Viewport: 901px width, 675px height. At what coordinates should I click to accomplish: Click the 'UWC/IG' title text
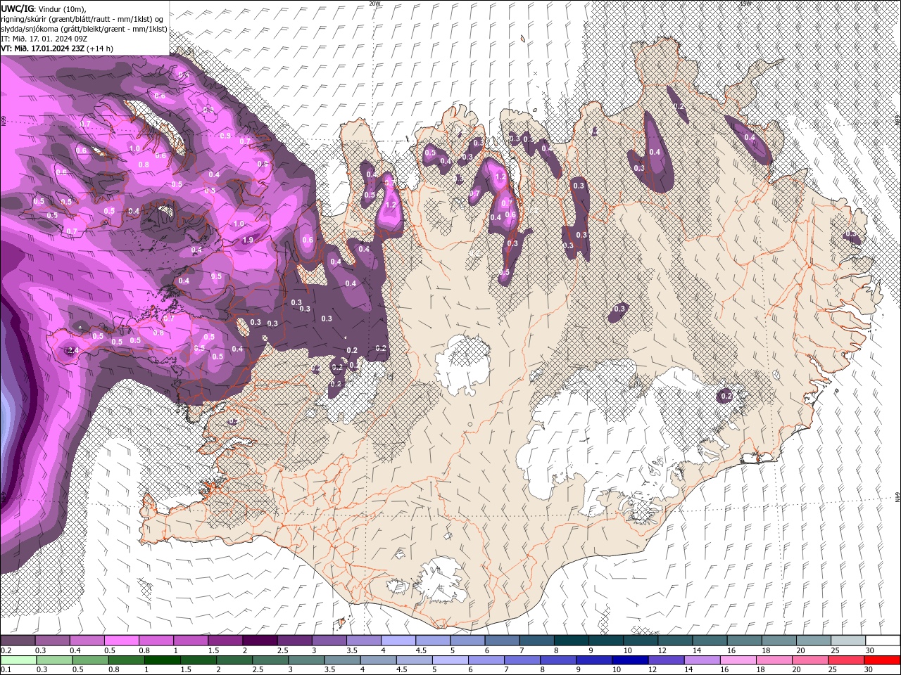click(18, 8)
